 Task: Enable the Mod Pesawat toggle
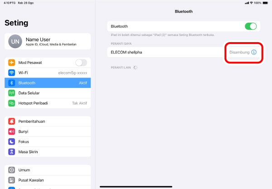(81, 63)
